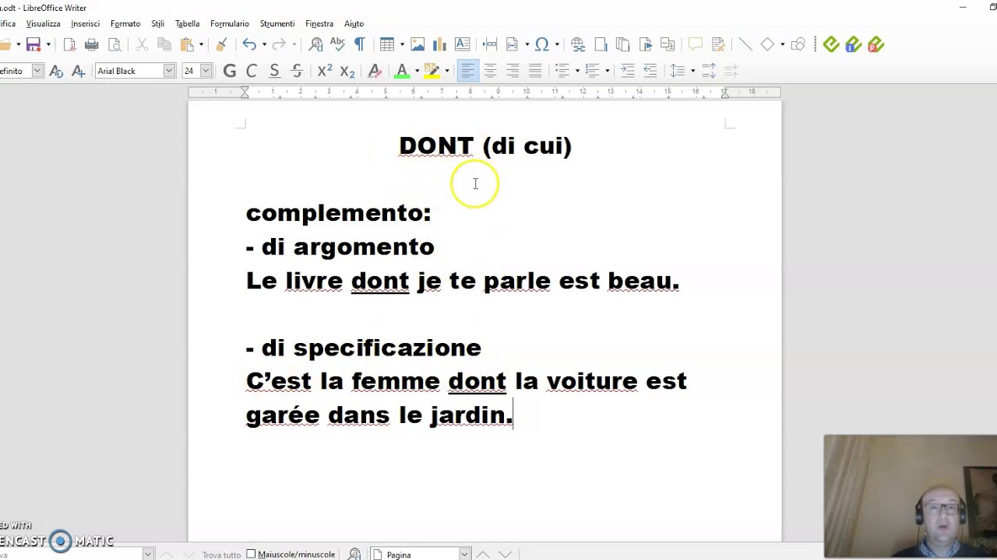The image size is (997, 560).
Task: Open the Pagina navigate-by dropdown
Action: pos(464,554)
